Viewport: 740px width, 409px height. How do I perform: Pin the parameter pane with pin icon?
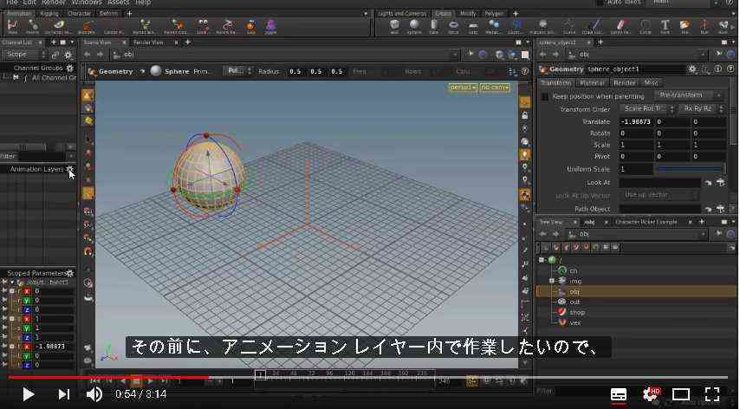(719, 55)
